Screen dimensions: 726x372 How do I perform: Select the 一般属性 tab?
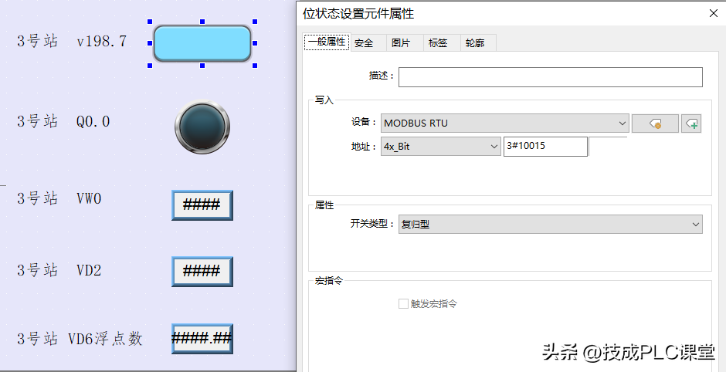tap(326, 42)
